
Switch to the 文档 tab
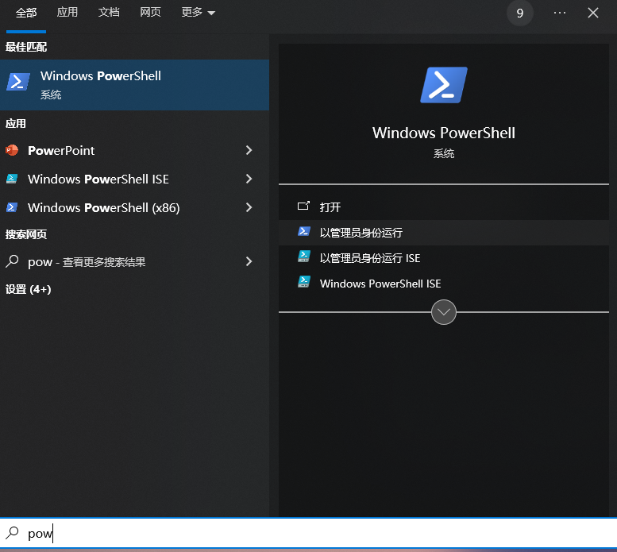pyautogui.click(x=109, y=12)
